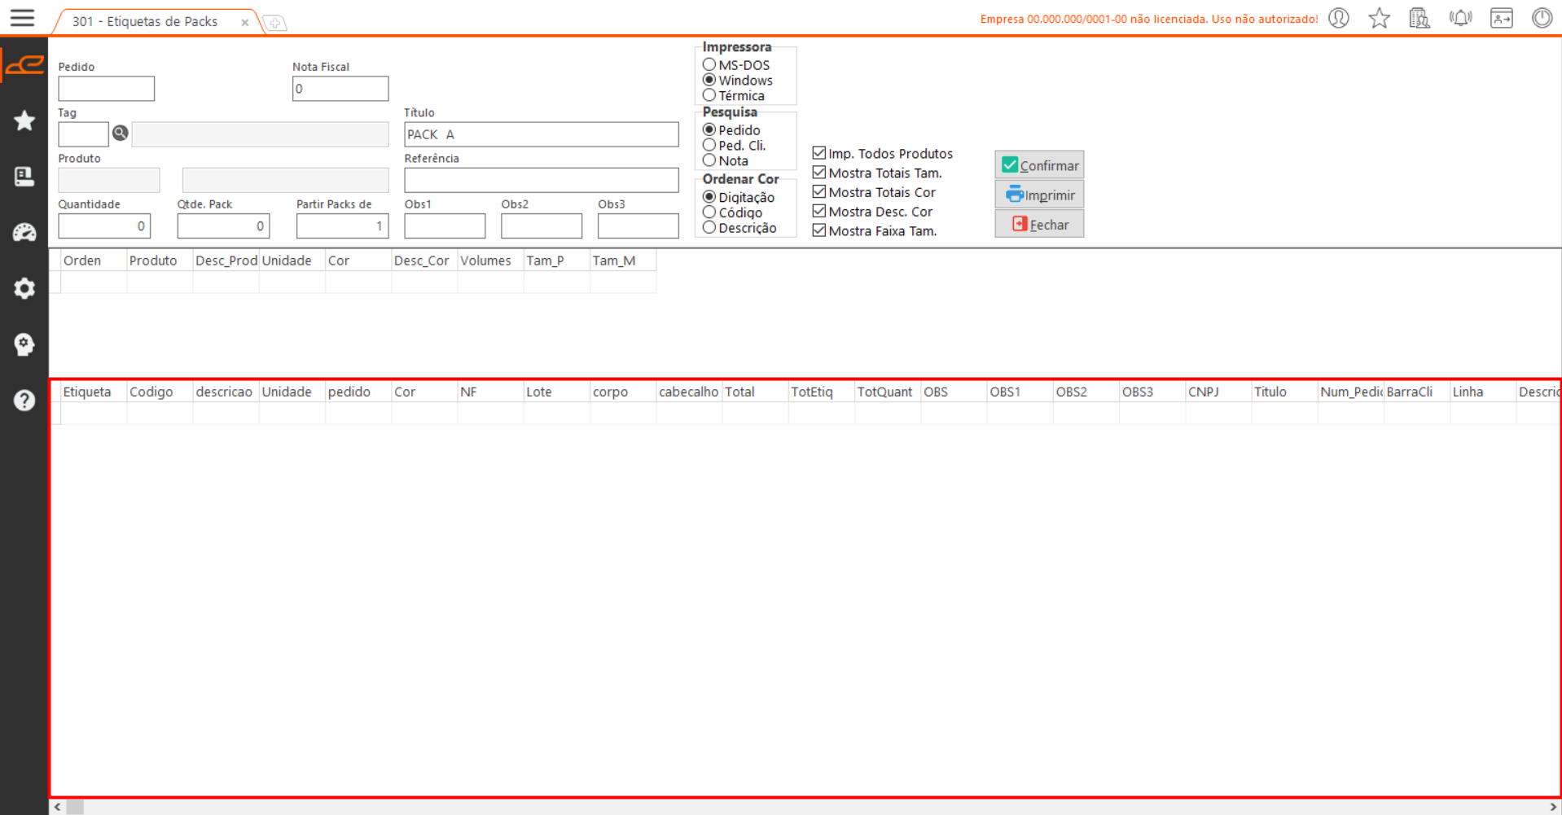Click the head with gear sidebar icon
The image size is (1562, 815).
pyautogui.click(x=24, y=344)
